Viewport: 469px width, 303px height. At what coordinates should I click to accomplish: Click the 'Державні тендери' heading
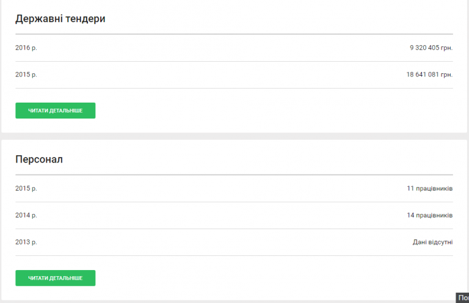pyautogui.click(x=60, y=19)
